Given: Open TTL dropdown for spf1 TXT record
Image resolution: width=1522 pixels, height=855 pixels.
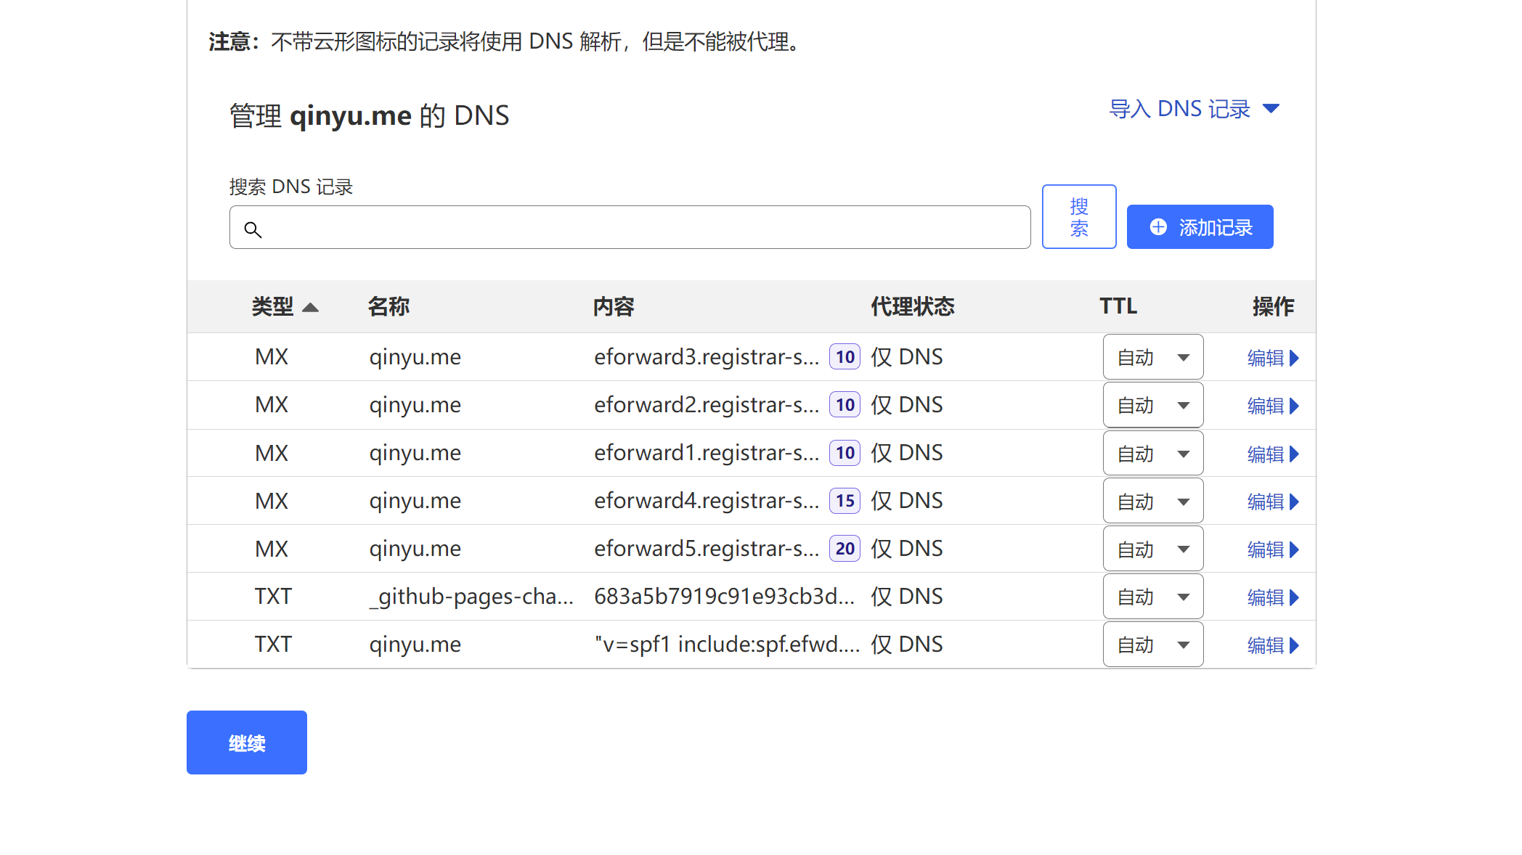Looking at the screenshot, I should pyautogui.click(x=1153, y=645).
